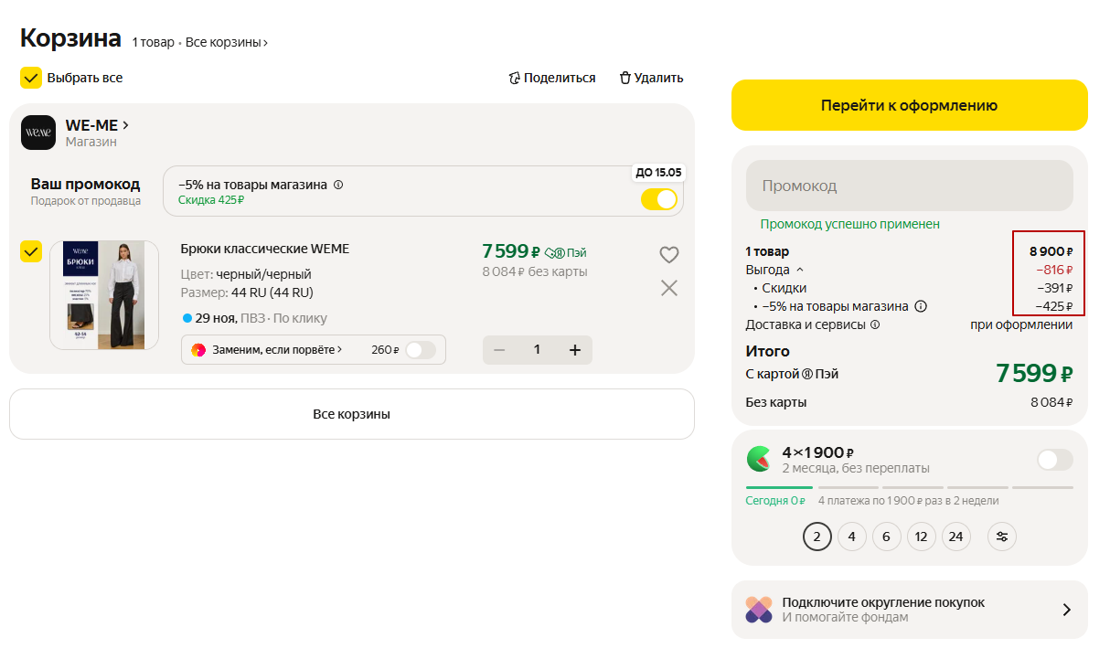The height and width of the screenshot is (659, 1110).
Task: Click the Поделиться share link
Action: click(552, 78)
